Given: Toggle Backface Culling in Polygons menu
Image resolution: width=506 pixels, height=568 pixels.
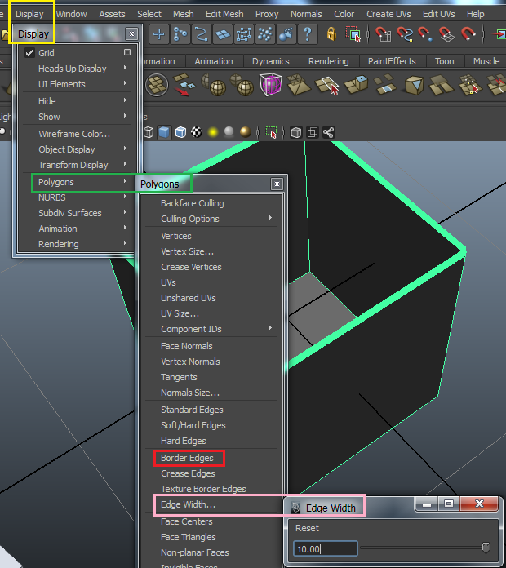Looking at the screenshot, I should (x=192, y=203).
